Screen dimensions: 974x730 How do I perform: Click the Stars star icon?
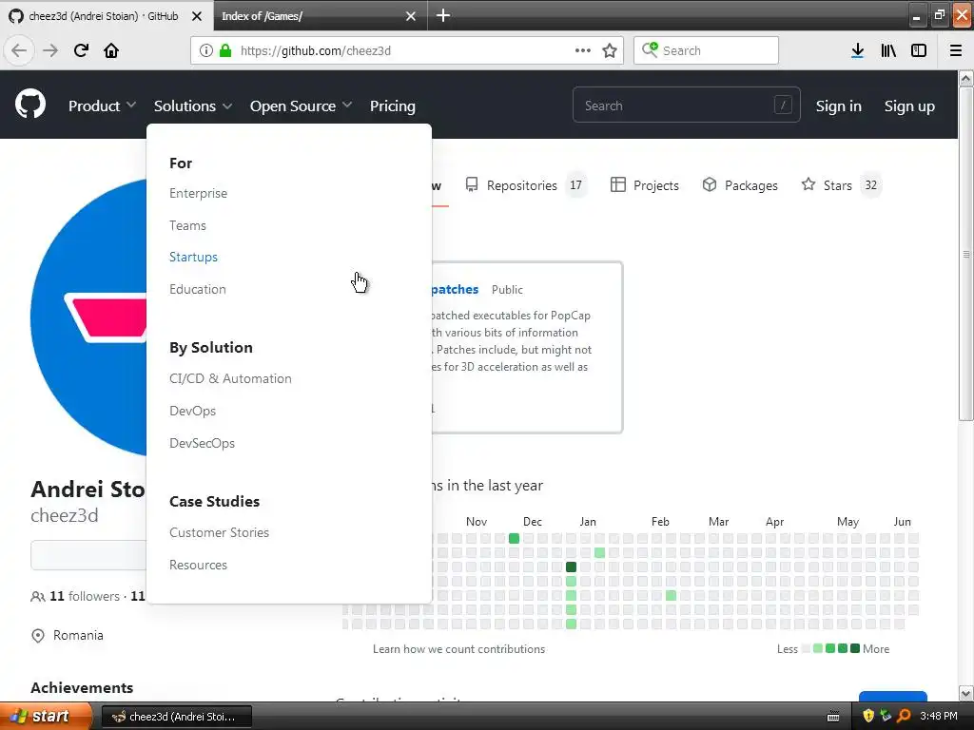tap(808, 184)
